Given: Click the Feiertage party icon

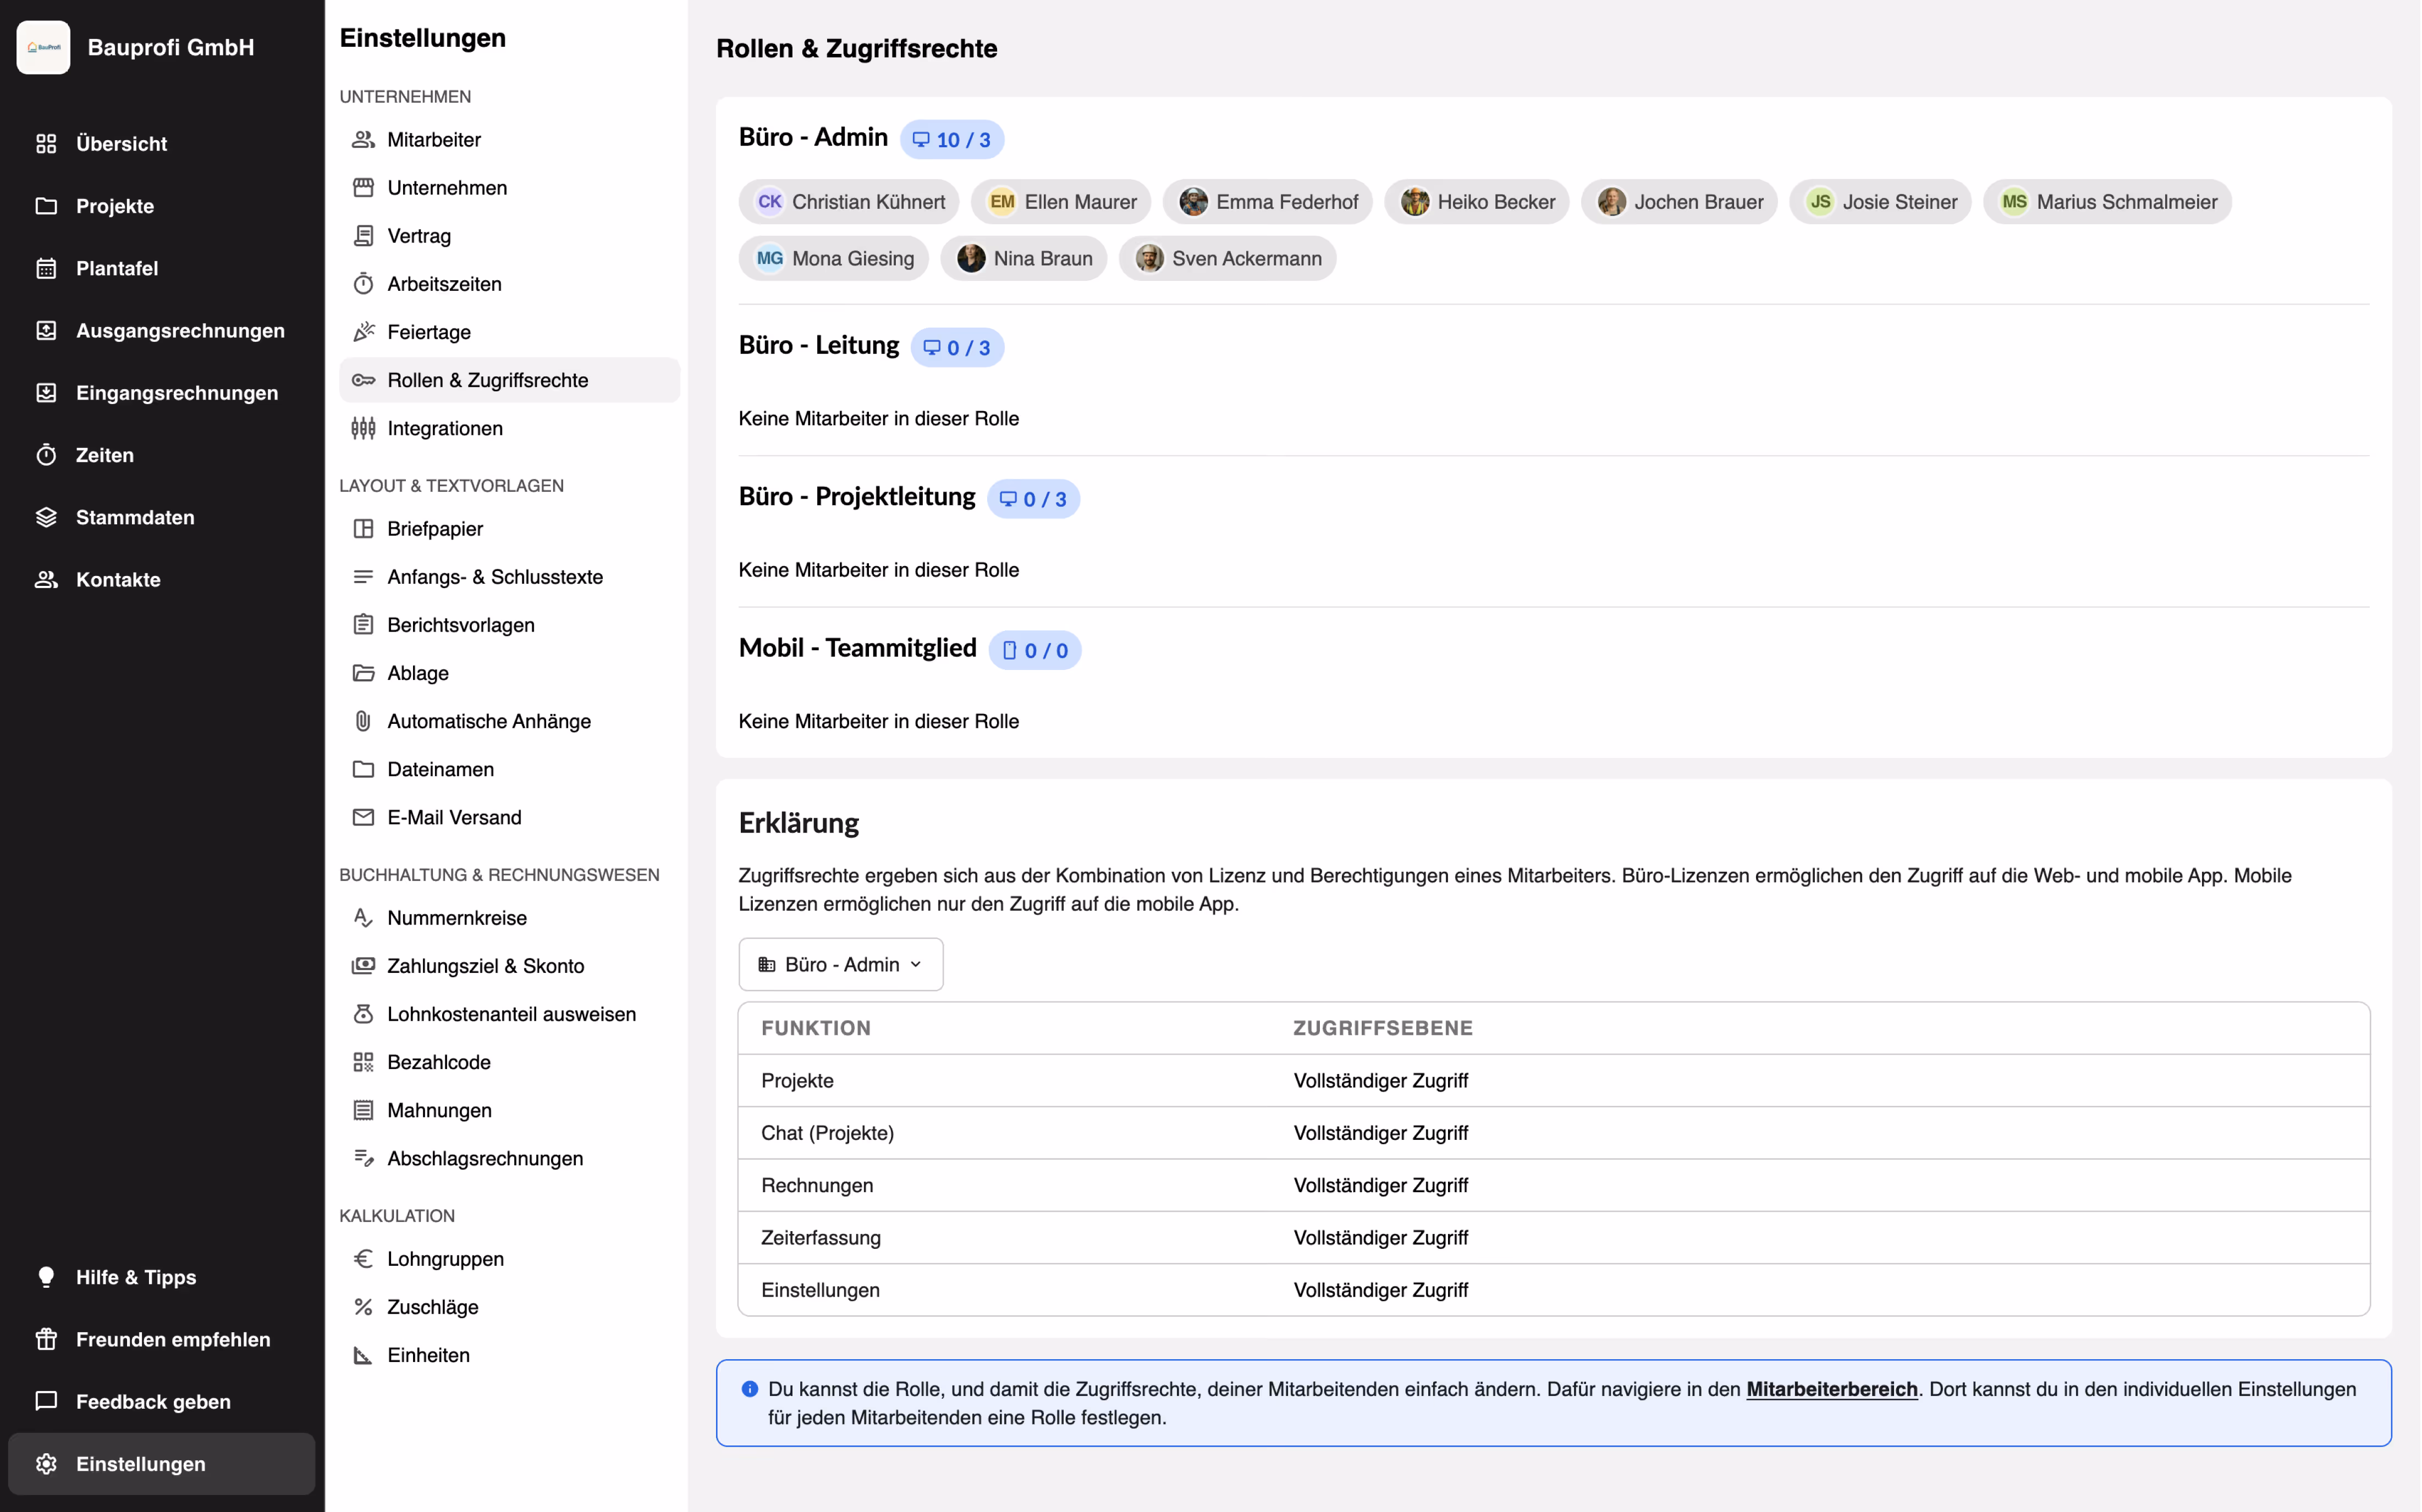Looking at the screenshot, I should [x=363, y=332].
